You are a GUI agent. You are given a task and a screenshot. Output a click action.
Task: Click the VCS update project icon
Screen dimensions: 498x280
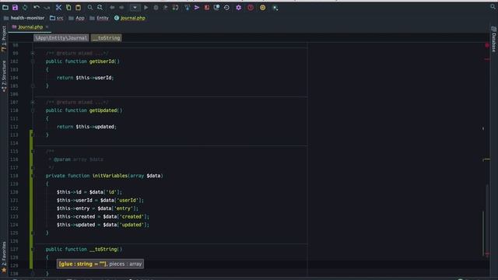click(187, 7)
